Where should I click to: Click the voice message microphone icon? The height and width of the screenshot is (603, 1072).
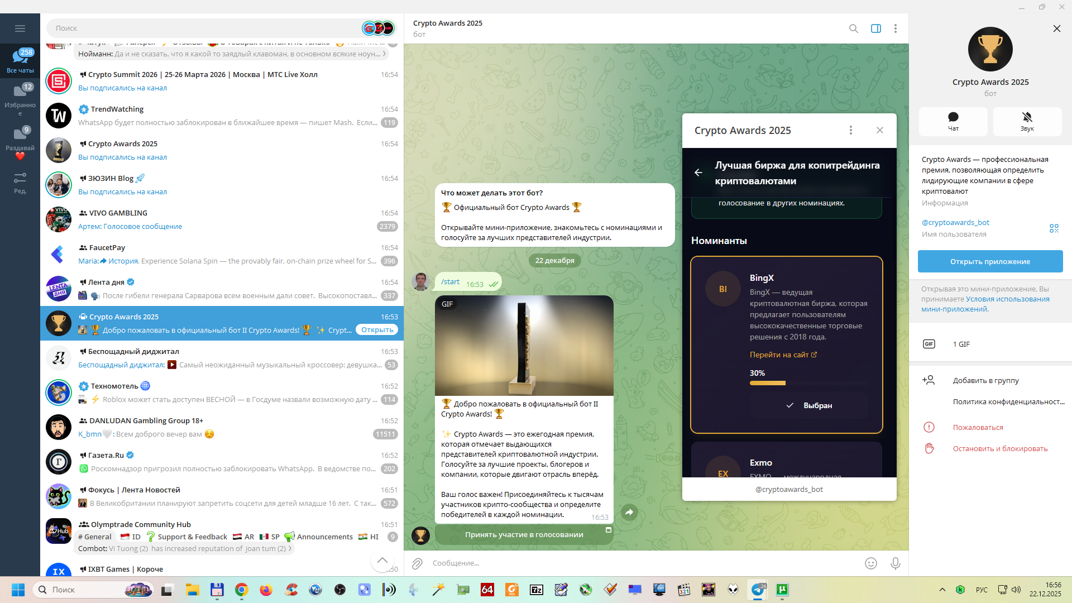[x=895, y=563]
